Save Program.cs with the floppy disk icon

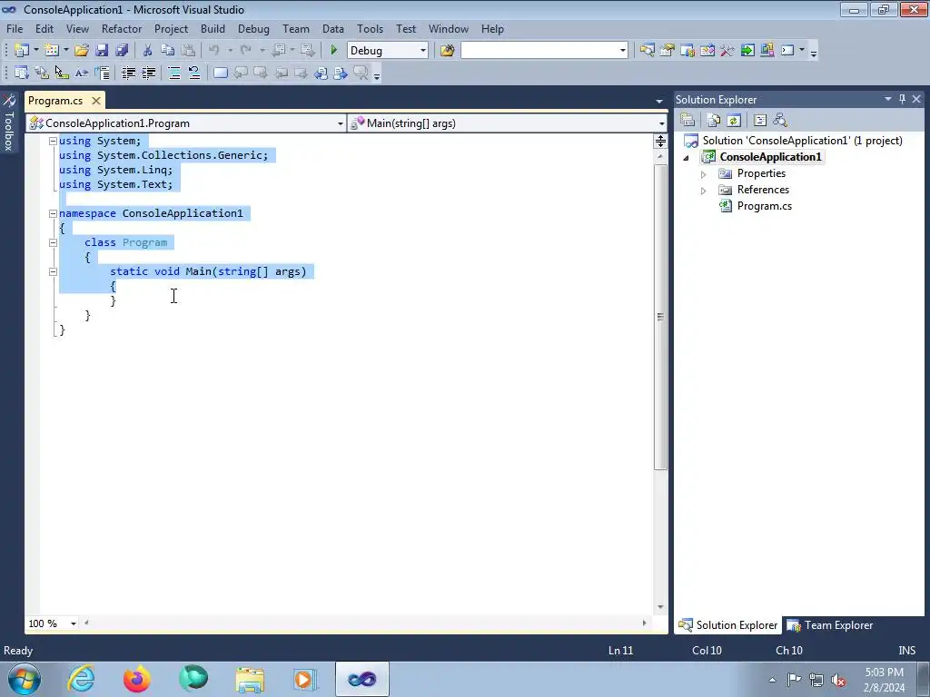click(x=102, y=51)
